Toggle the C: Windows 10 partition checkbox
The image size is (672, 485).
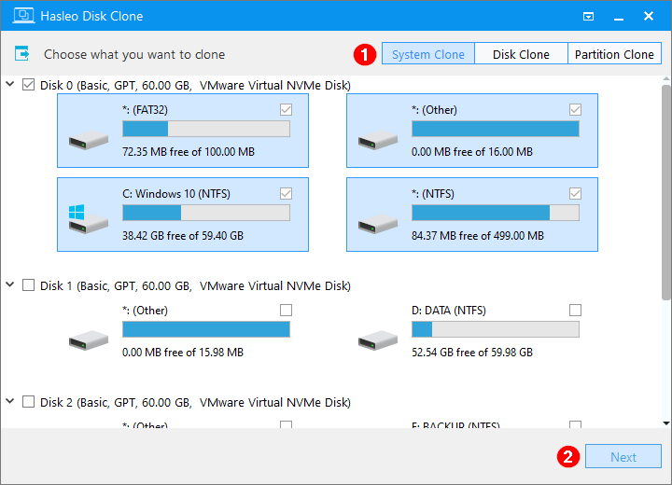click(286, 194)
